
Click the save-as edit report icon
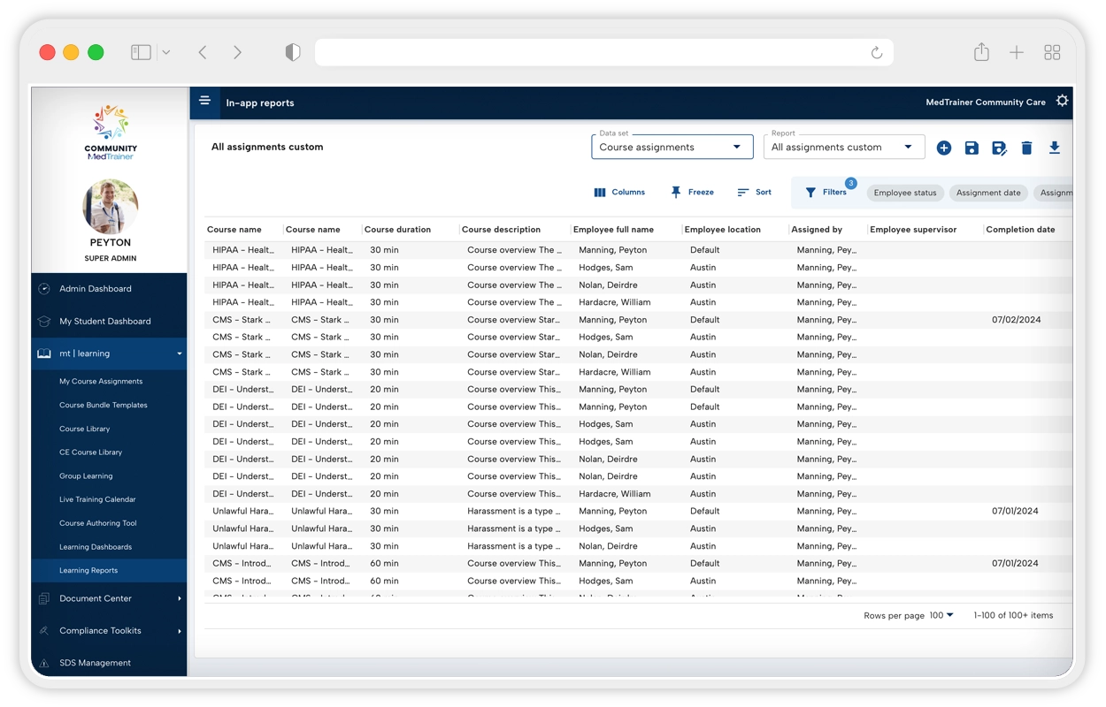pyautogui.click(x=999, y=148)
